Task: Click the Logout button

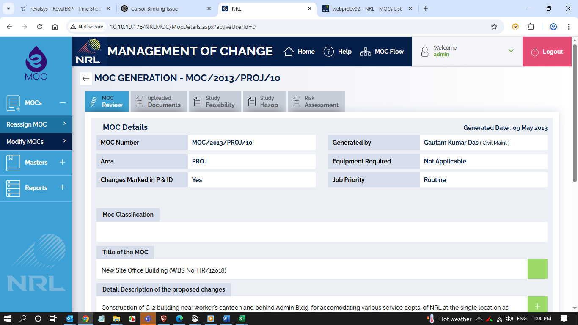Action: (547, 52)
